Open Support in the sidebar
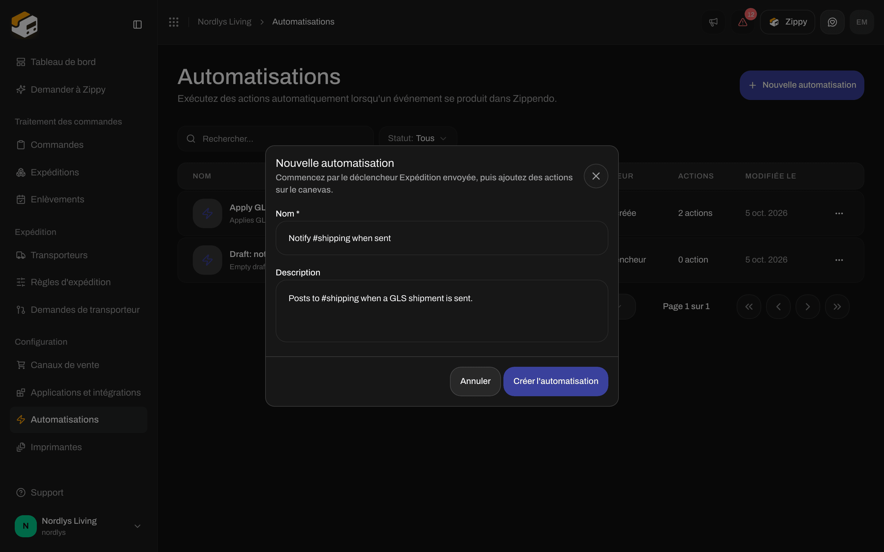 79,493
